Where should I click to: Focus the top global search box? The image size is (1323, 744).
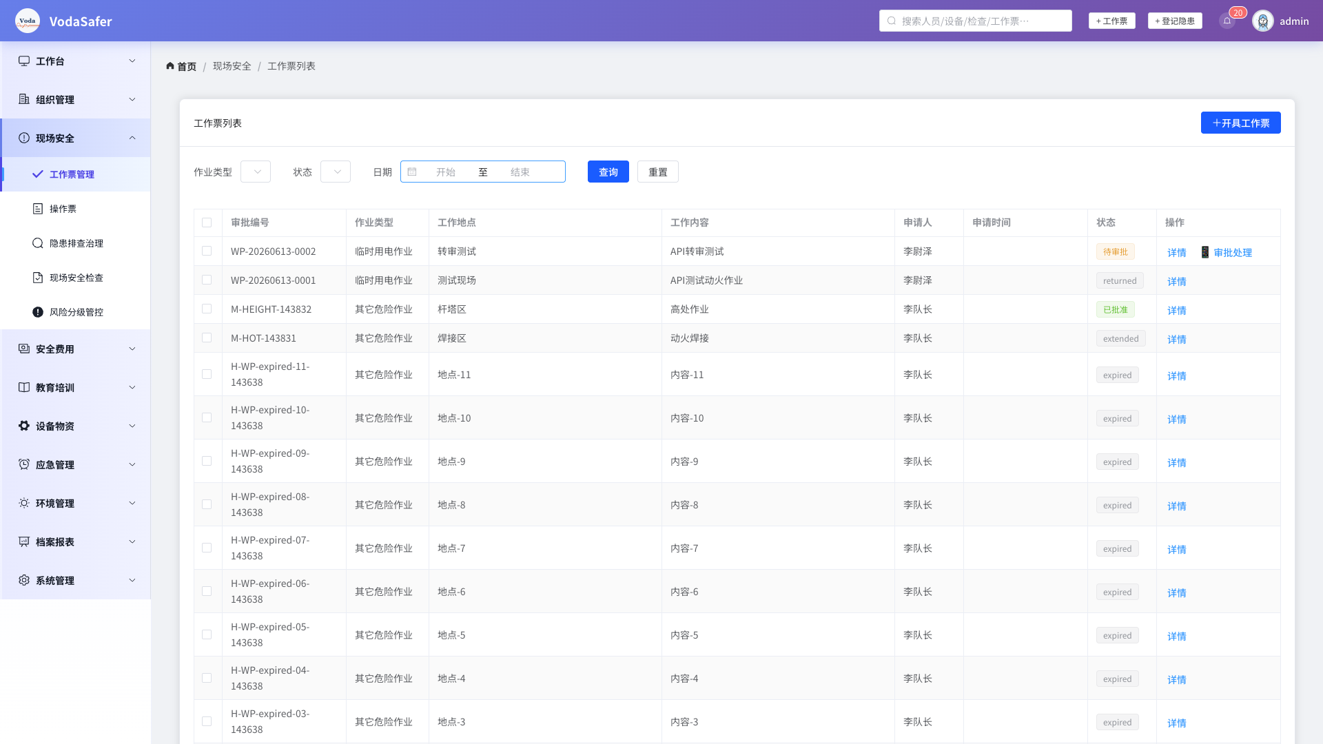[975, 21]
